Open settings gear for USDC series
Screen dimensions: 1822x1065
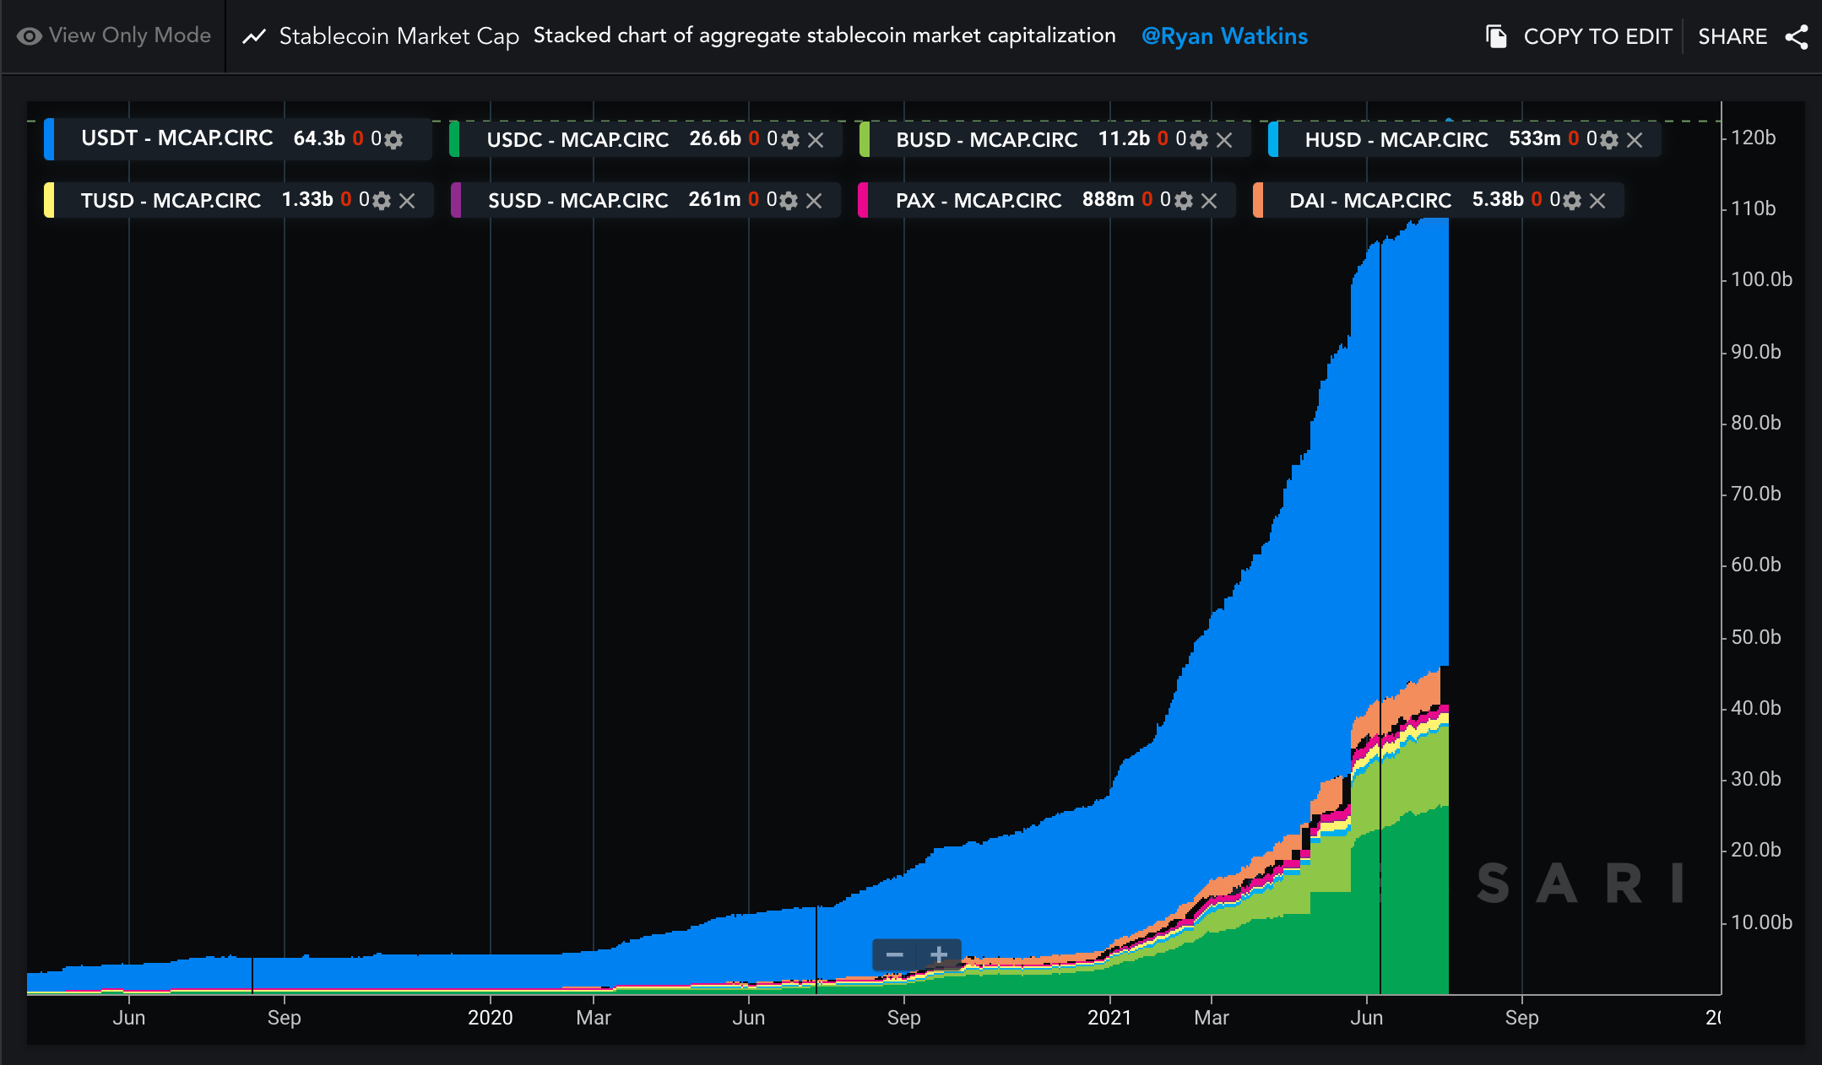(790, 140)
